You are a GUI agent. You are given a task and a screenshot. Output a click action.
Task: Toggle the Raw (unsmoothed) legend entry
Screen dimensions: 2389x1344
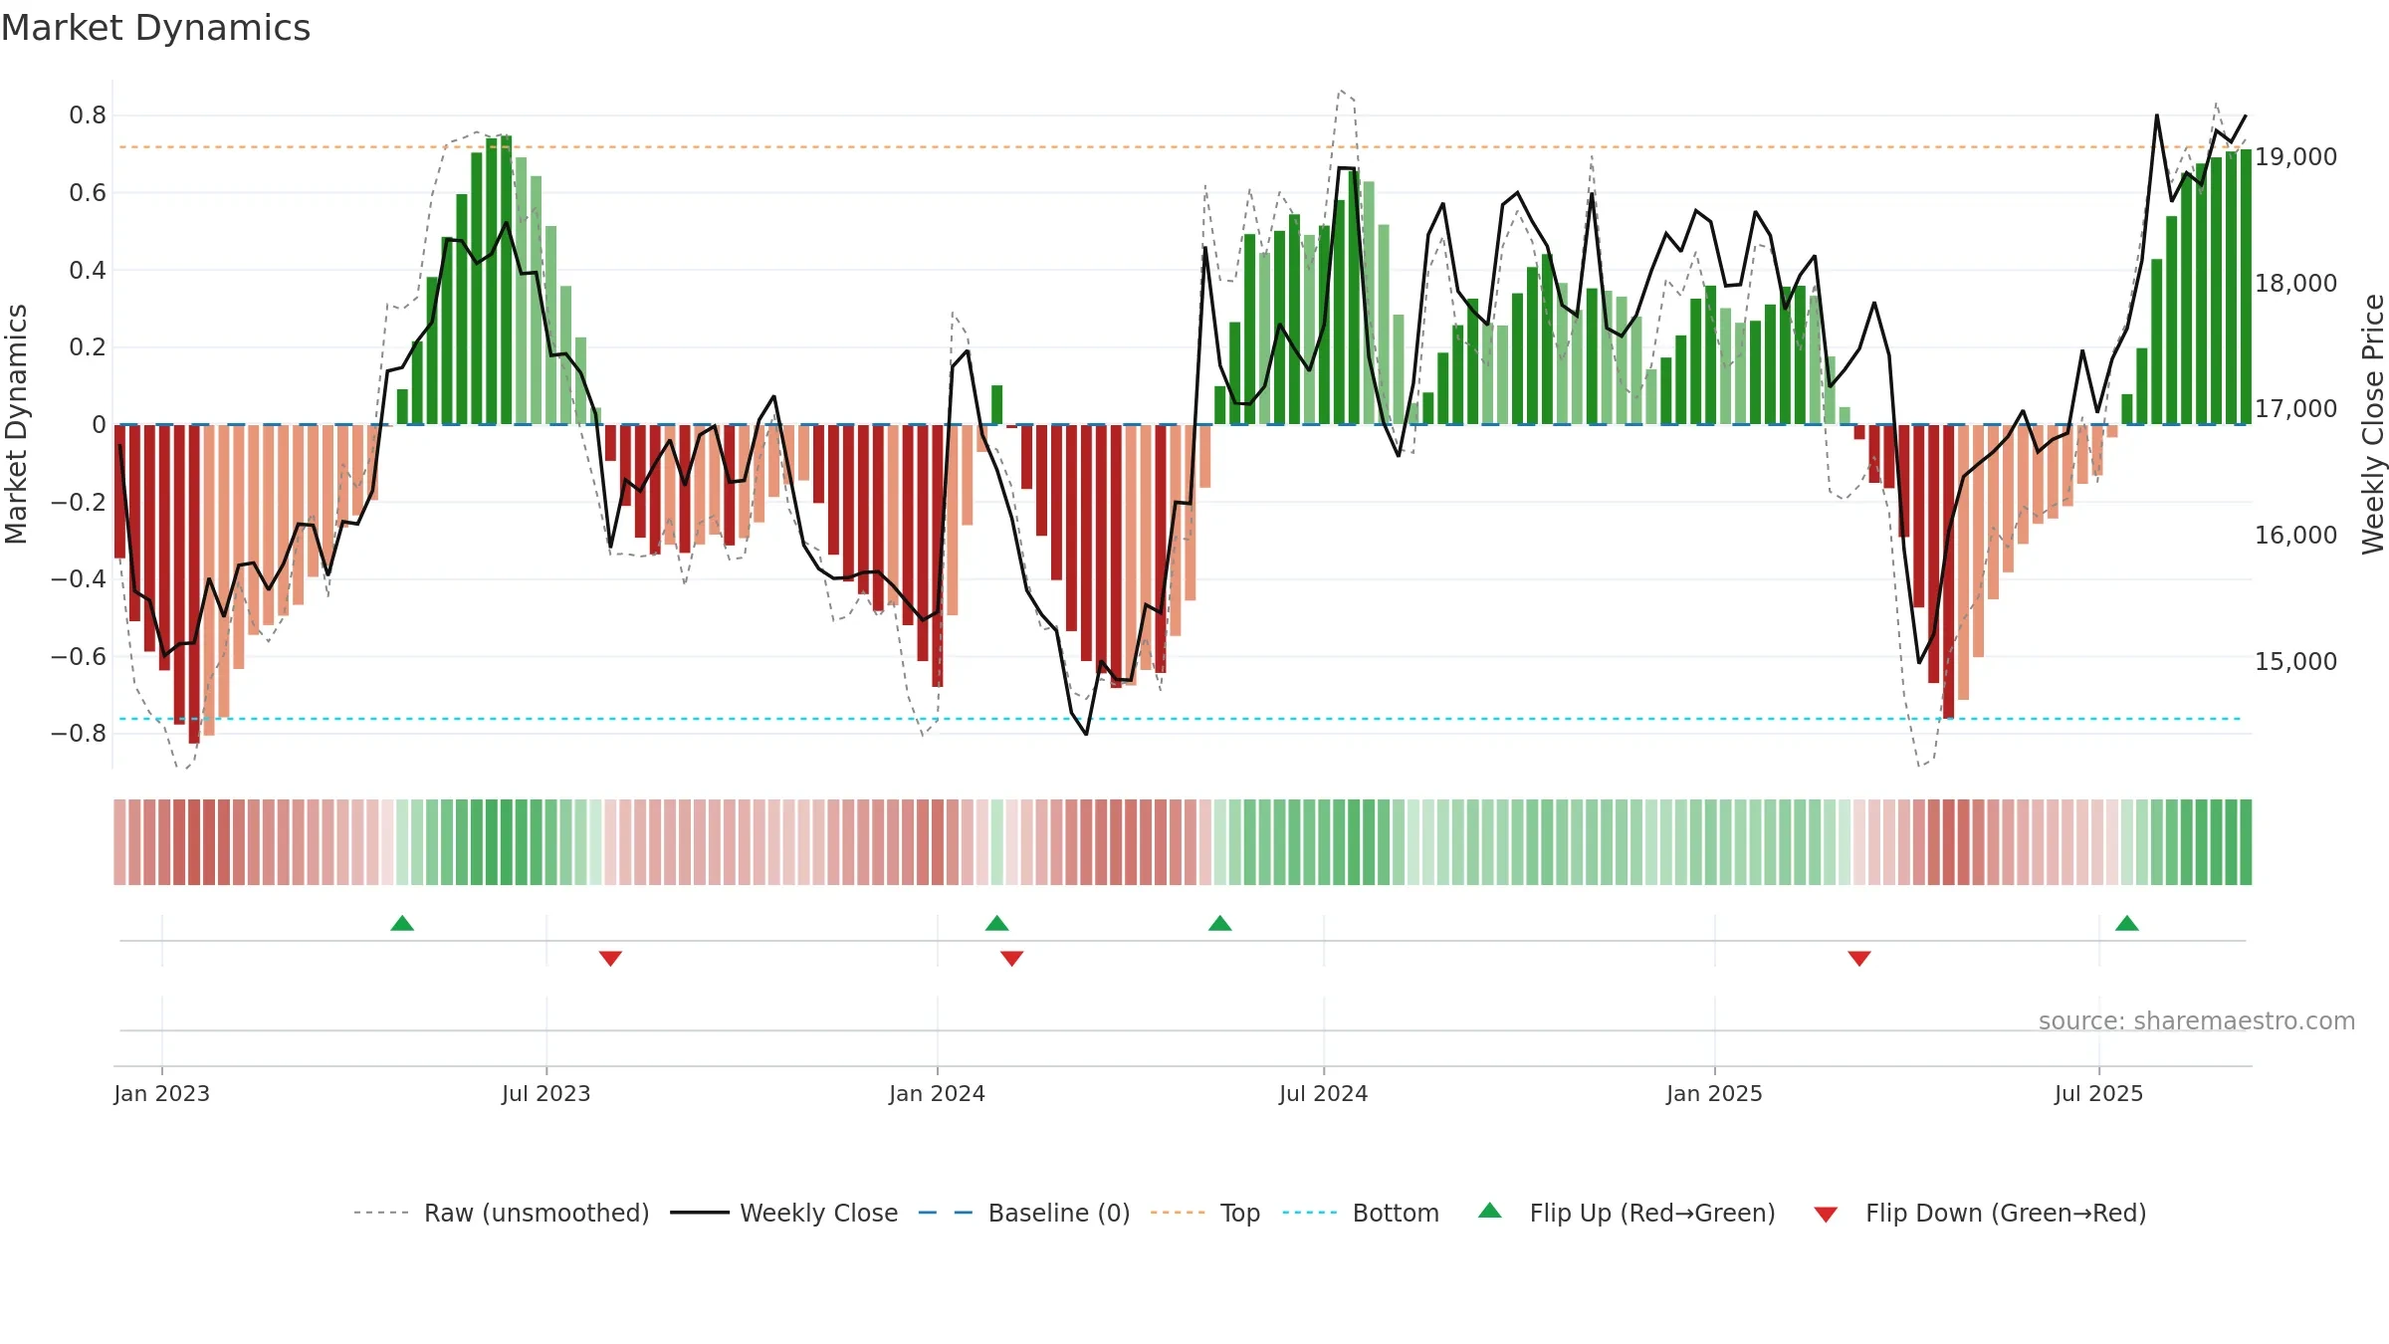502,1213
